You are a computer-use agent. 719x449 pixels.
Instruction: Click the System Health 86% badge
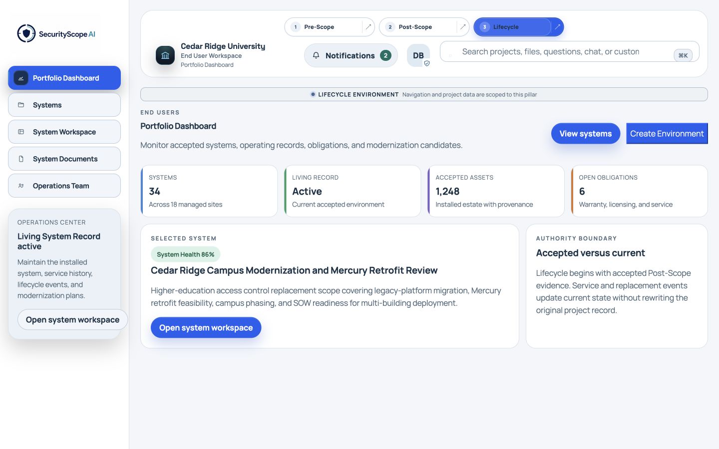point(186,254)
